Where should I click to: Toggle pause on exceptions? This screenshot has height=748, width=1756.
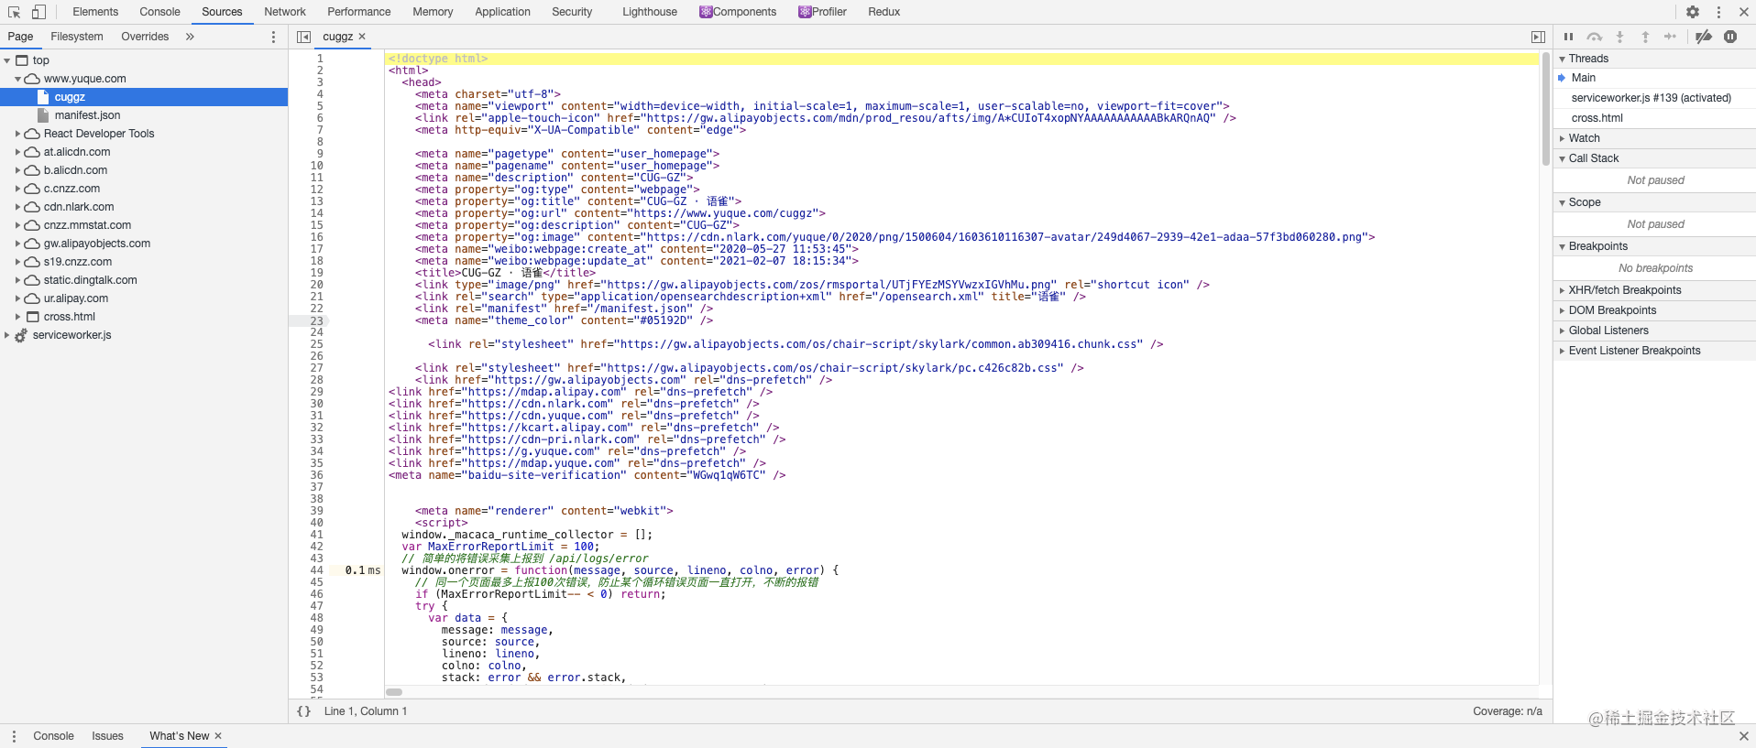pos(1730,37)
